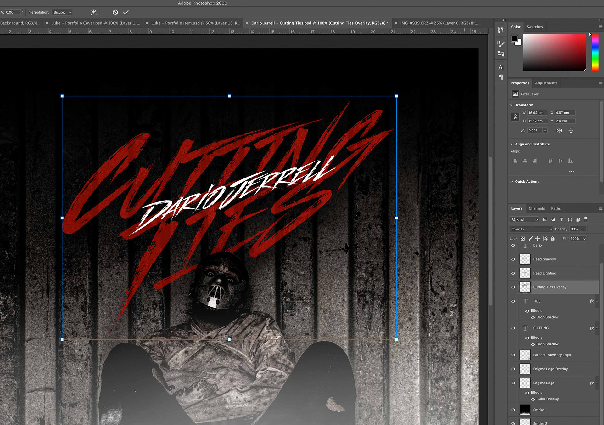Screen dimensions: 604x425
Task: Open the Character panel icon
Action: [x=501, y=67]
